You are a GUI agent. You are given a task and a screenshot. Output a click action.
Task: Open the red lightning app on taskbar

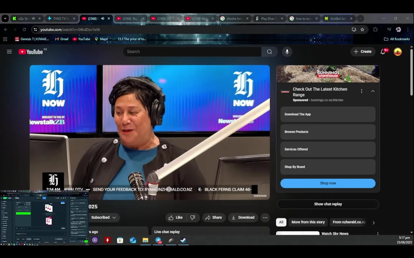tap(108, 240)
